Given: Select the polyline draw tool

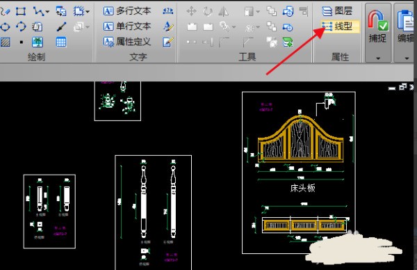Looking at the screenshot, I should pyautogui.click(x=38, y=11).
